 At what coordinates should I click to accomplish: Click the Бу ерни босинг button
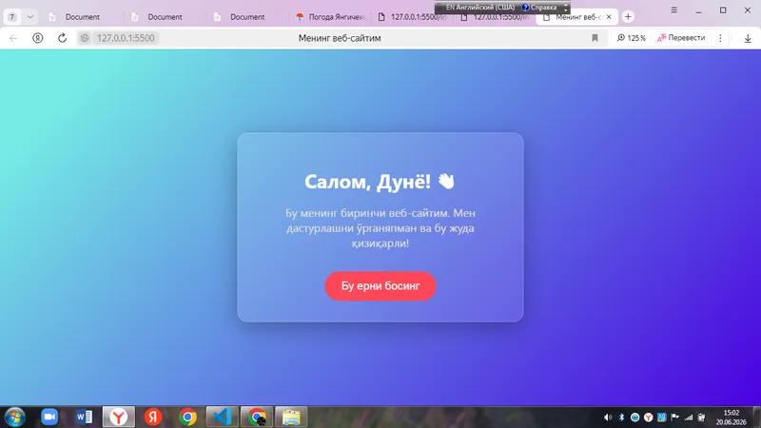[x=380, y=286]
